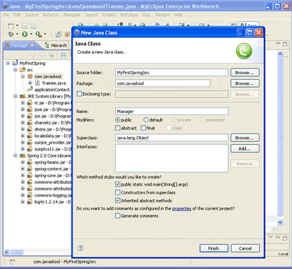Click Browse button for Package
Screen dimensions: 292x269
[x=245, y=83]
